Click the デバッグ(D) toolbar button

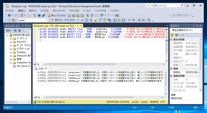pyautogui.click(x=69, y=20)
